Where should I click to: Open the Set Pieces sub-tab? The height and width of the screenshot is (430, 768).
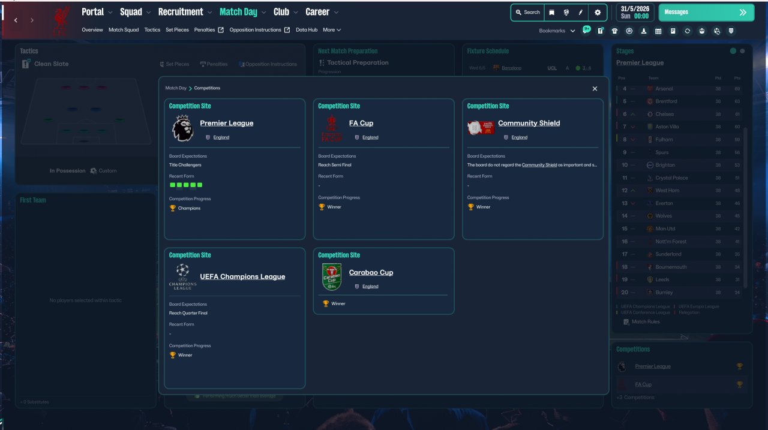tap(178, 30)
